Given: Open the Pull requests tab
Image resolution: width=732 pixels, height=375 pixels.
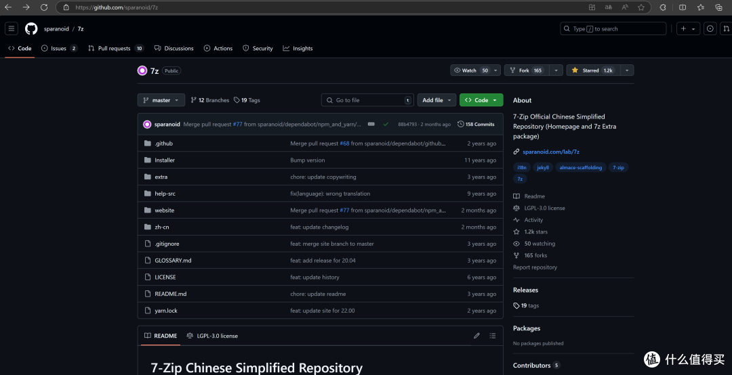Looking at the screenshot, I should (x=116, y=49).
